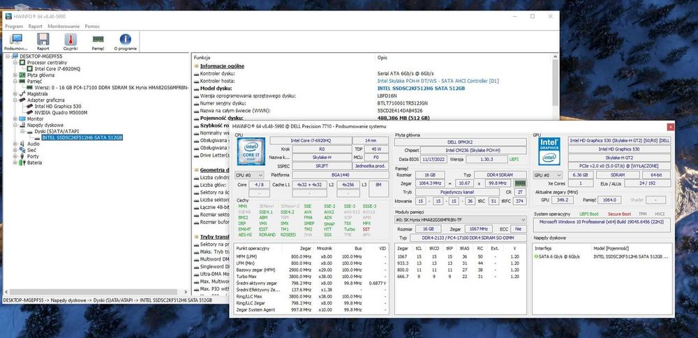Click the motherboard icon beside Płyta główna
698x338 pixels.
(22, 75)
